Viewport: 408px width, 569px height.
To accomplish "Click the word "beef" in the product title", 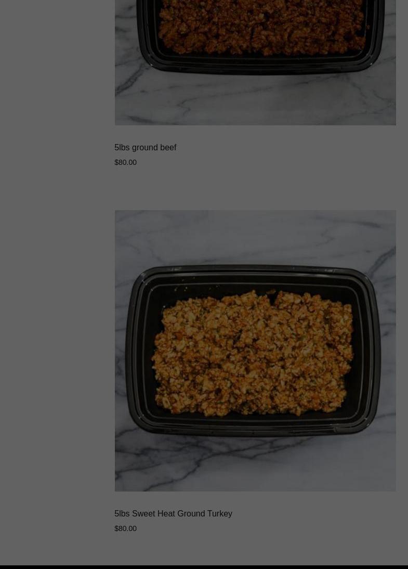I will 168,148.
